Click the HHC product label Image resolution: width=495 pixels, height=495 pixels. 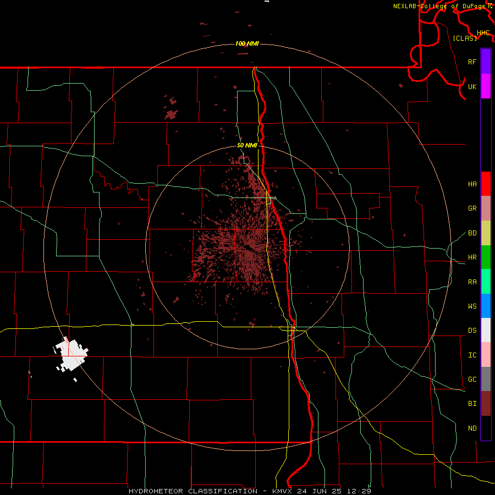click(x=483, y=33)
